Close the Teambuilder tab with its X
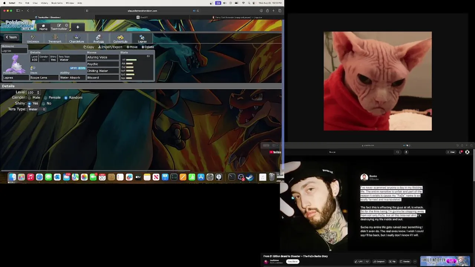Image resolution: width=475 pixels, height=267 pixels. (66, 25)
